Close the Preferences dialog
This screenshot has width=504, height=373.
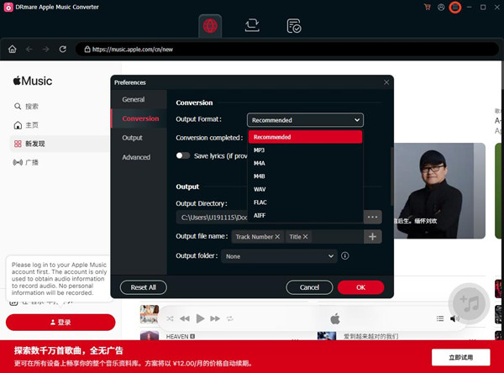(x=386, y=82)
